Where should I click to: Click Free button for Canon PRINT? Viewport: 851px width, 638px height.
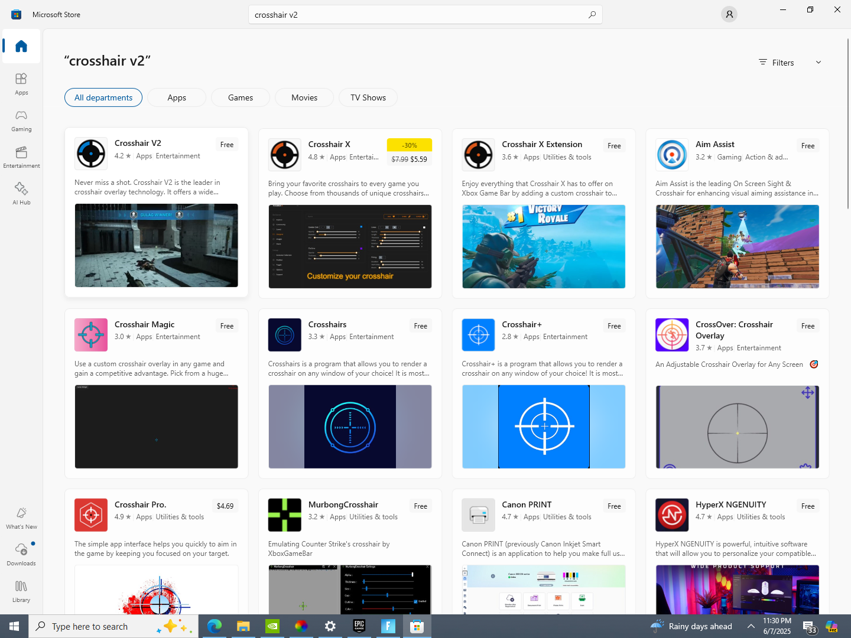pyautogui.click(x=614, y=506)
